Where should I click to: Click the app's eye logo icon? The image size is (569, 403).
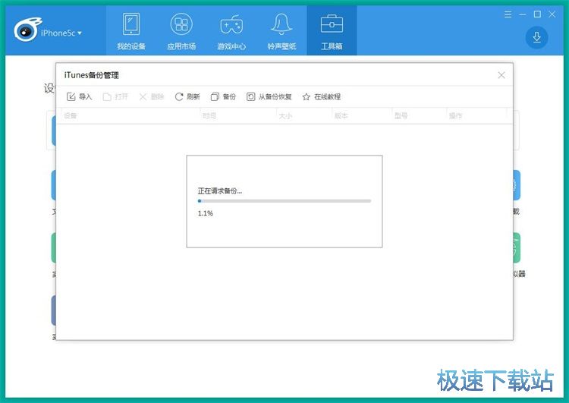coord(27,30)
